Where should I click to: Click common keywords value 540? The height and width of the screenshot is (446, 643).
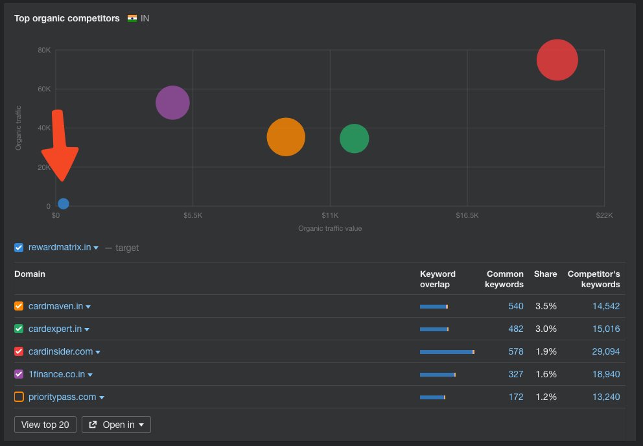516,306
